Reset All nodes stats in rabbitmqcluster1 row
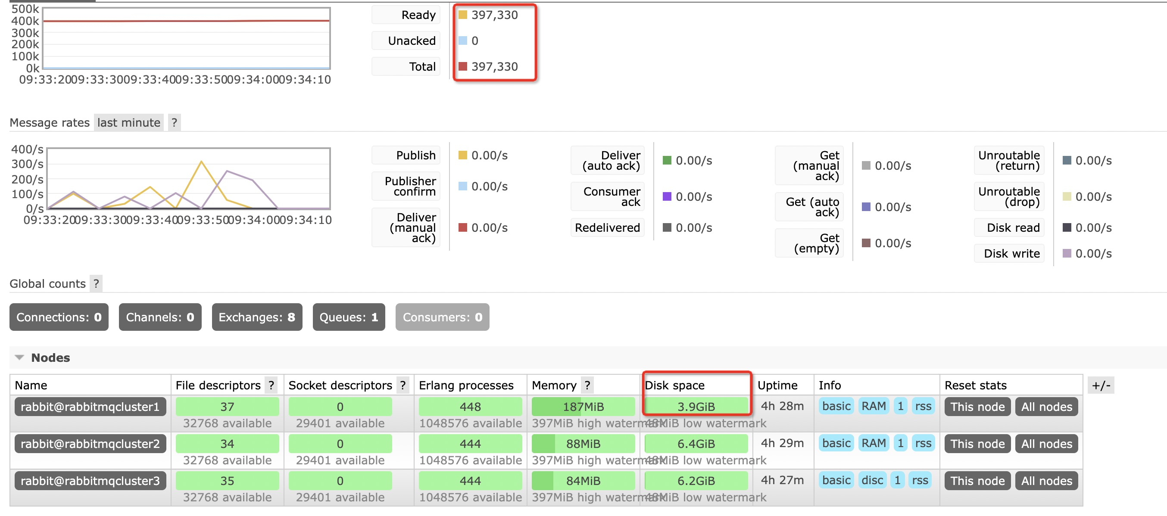This screenshot has height=516, width=1167. (x=1046, y=407)
